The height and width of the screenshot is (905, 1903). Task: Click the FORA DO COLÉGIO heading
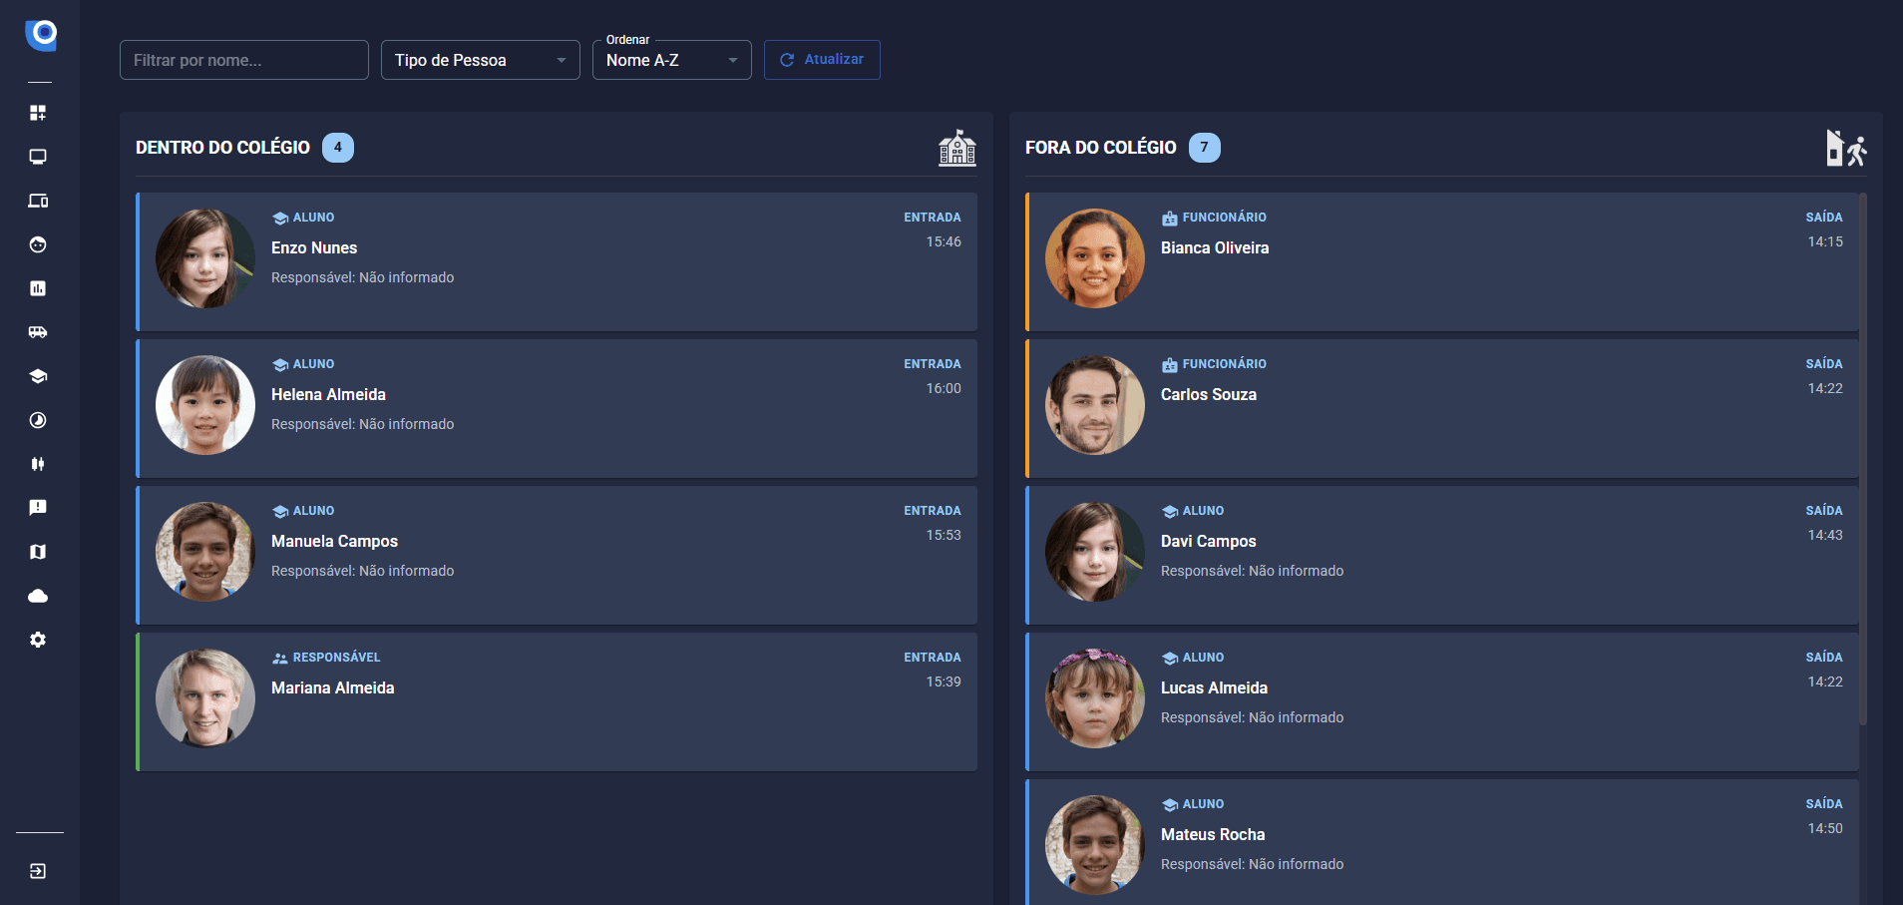(x=1101, y=148)
